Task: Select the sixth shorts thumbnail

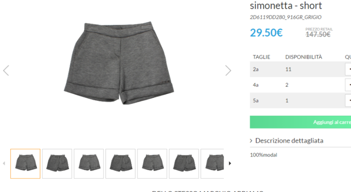Action: pyautogui.click(x=184, y=164)
